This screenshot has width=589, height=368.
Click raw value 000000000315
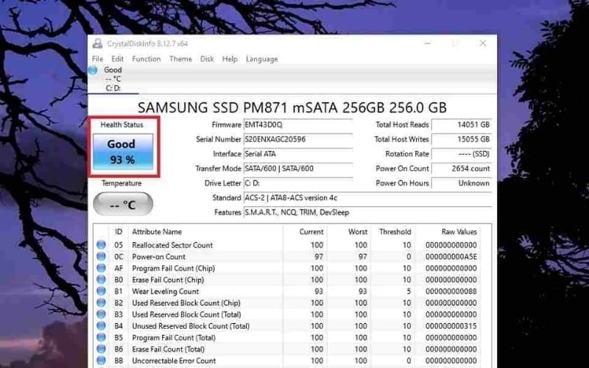[451, 326]
